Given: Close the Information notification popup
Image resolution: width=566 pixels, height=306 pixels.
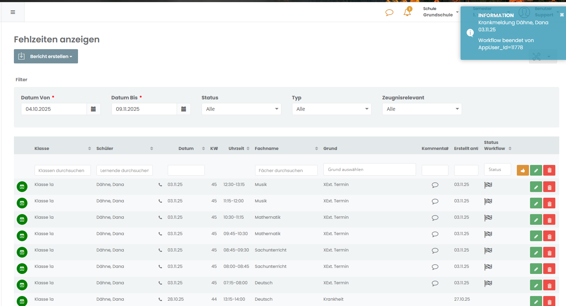Looking at the screenshot, I should pos(562,15).
